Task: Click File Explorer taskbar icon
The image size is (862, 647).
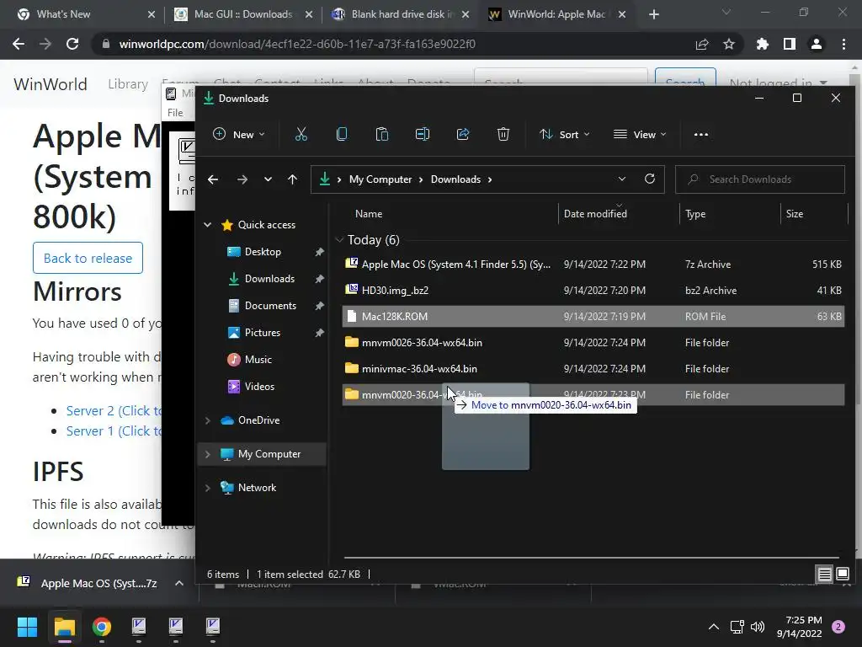Action: click(x=64, y=627)
